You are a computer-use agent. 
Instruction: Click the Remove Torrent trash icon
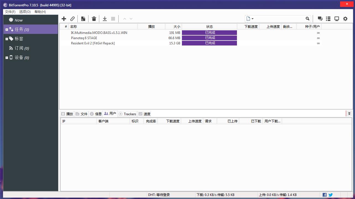point(94,19)
